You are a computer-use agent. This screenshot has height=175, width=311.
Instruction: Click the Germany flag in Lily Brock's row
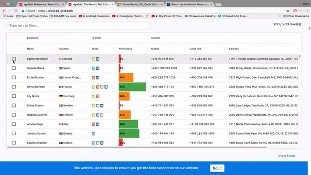tap(61, 96)
